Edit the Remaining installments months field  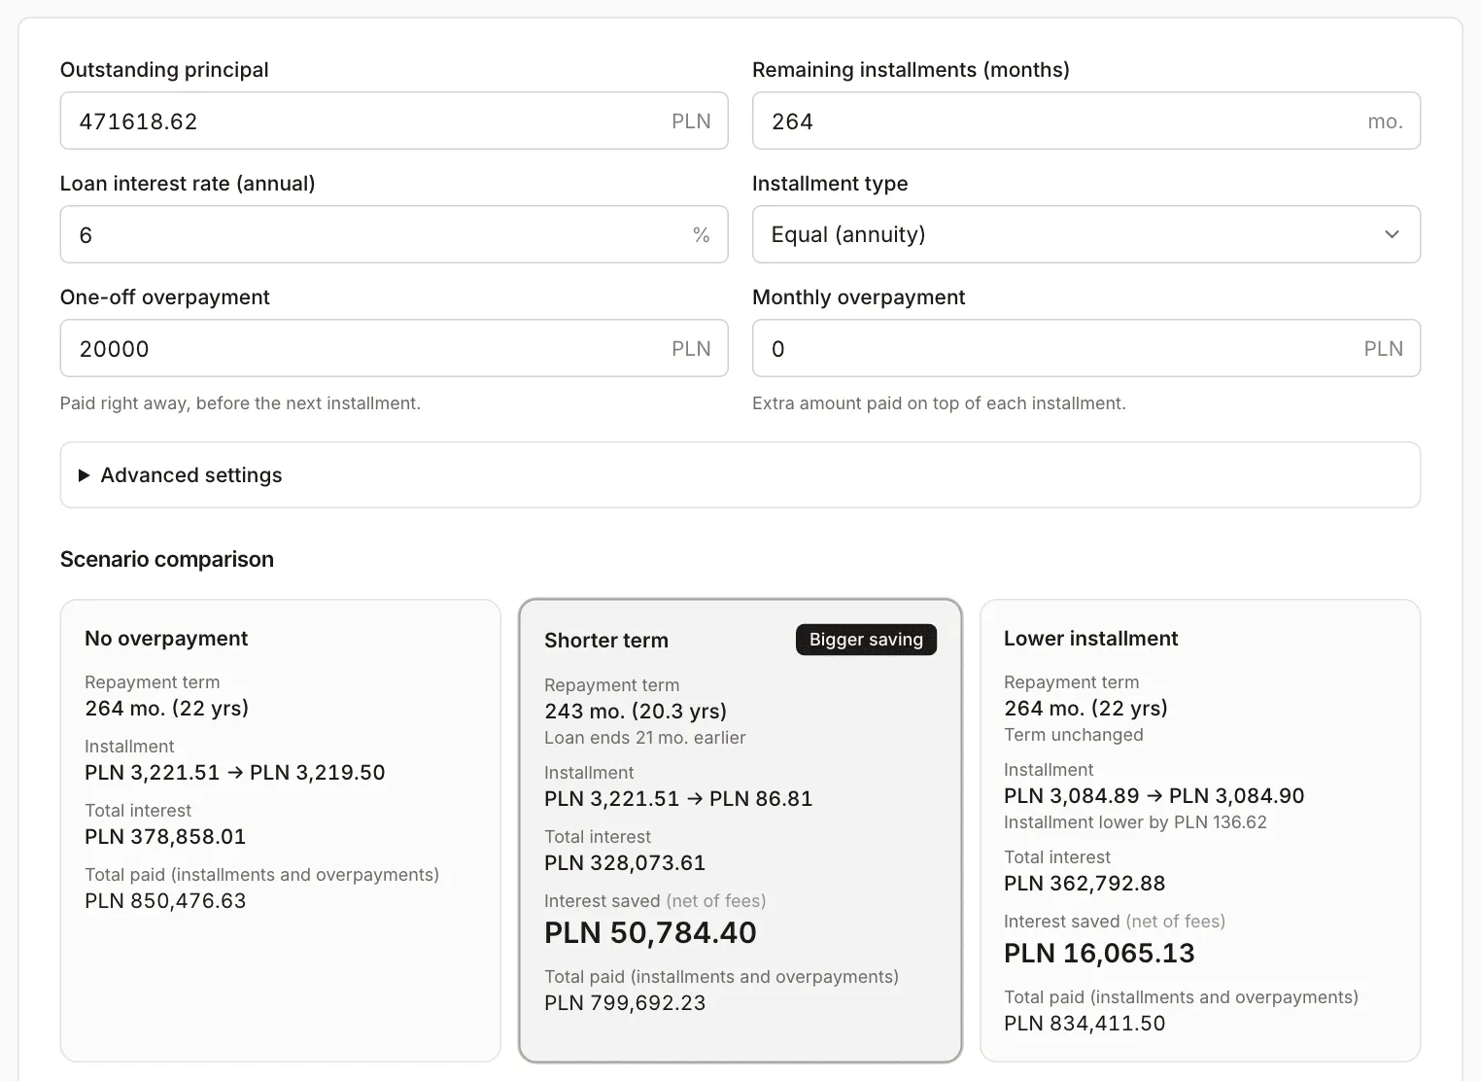[1085, 121]
